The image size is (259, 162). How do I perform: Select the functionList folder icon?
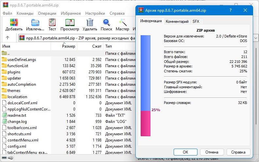pyautogui.click(x=4, y=66)
